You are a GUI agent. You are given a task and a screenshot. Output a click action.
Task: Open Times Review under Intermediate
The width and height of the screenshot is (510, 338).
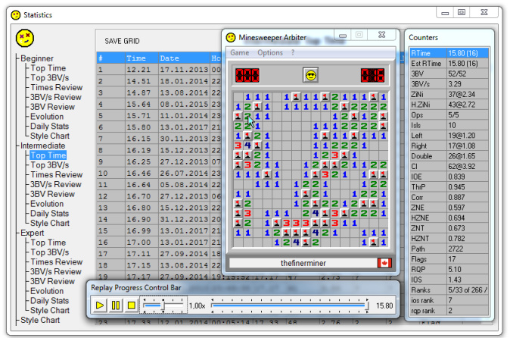(57, 175)
